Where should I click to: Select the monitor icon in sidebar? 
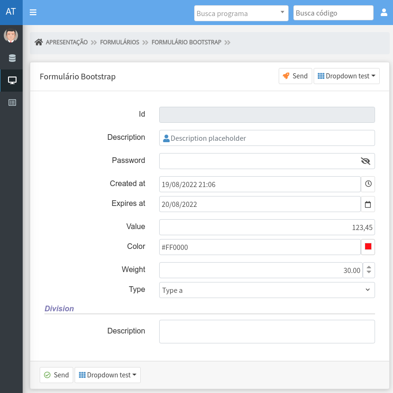[12, 80]
